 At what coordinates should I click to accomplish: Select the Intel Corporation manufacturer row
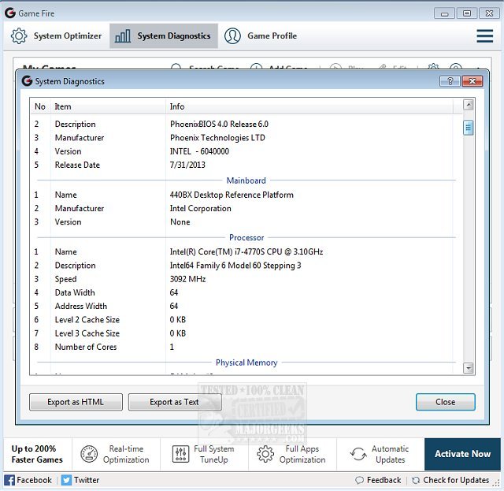tap(246, 208)
